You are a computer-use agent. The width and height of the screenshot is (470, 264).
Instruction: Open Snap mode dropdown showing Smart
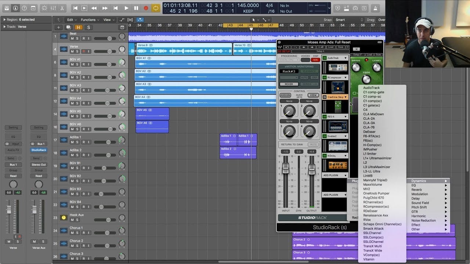(349, 20)
